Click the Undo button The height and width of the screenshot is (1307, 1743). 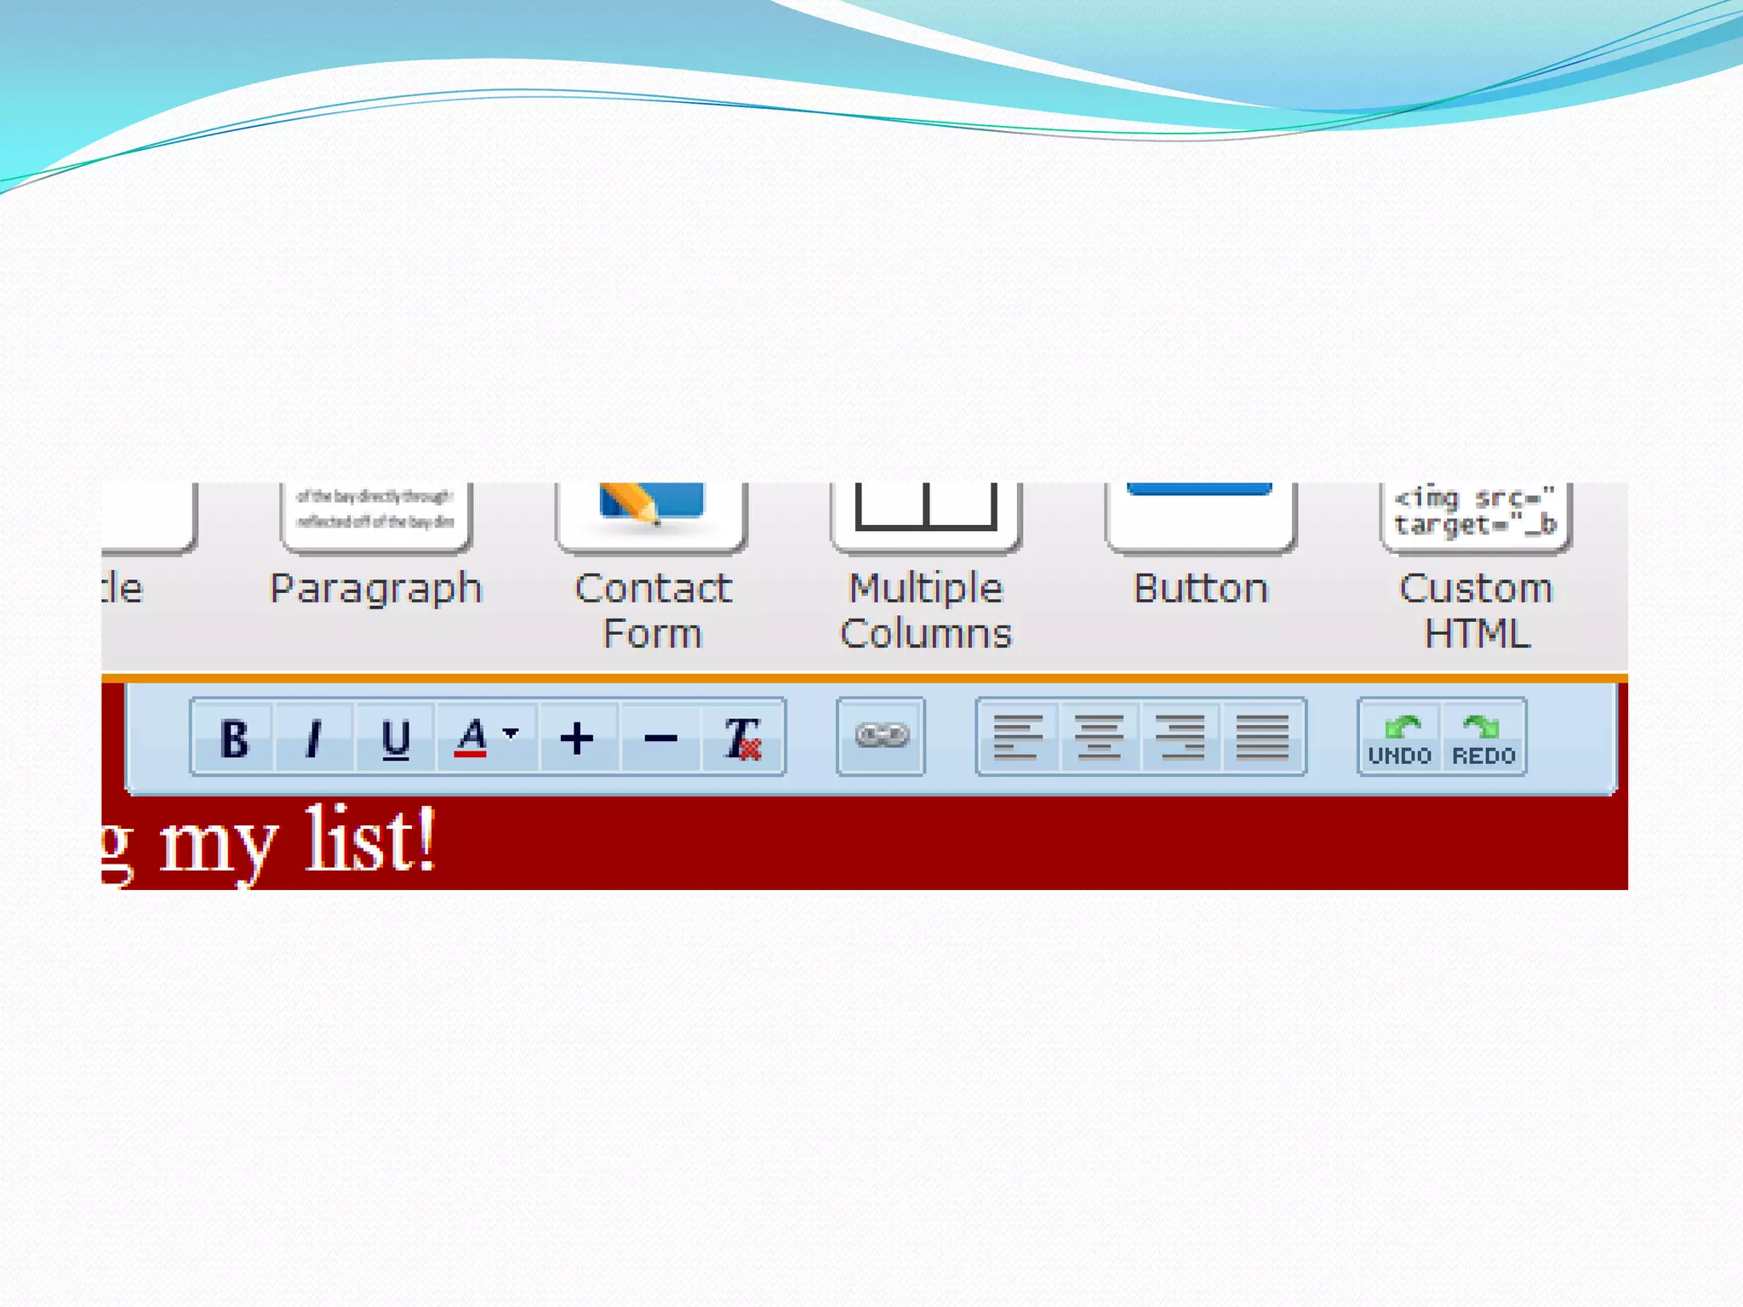click(1400, 738)
